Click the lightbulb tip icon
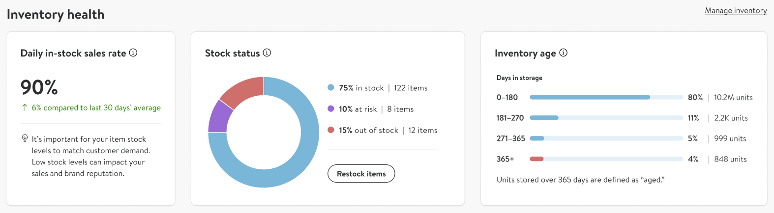Image resolution: width=774 pixels, height=213 pixels. (25, 138)
